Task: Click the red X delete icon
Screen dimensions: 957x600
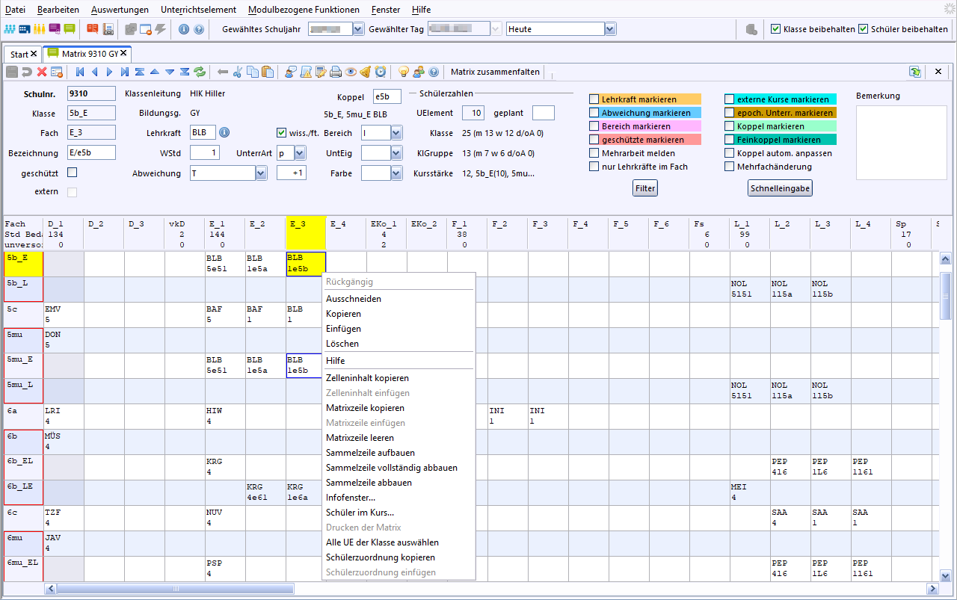Action: pos(42,72)
